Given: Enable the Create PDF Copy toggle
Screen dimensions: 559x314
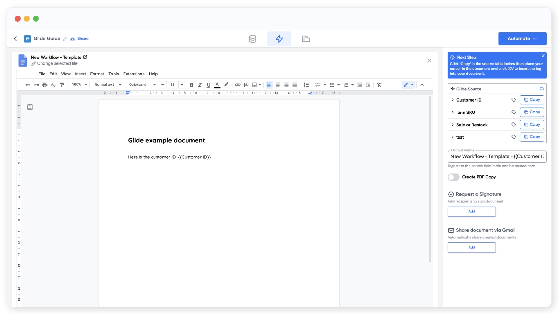Looking at the screenshot, I should (453, 177).
